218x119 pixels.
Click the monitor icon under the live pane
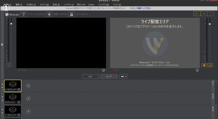197,70
